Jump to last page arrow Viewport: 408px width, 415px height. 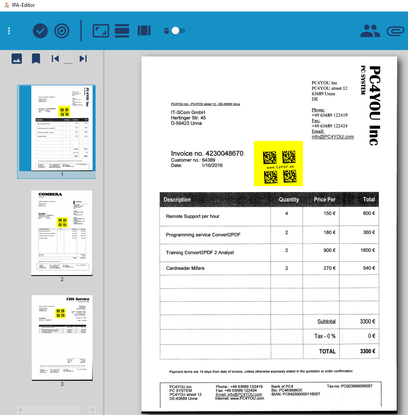click(x=83, y=59)
